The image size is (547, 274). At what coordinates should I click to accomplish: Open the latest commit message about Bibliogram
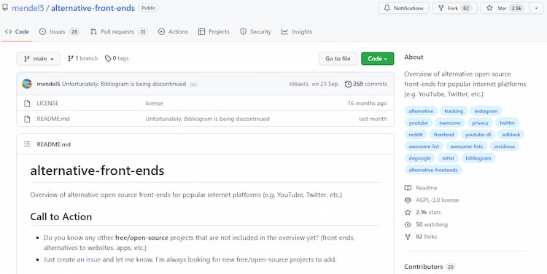point(124,84)
